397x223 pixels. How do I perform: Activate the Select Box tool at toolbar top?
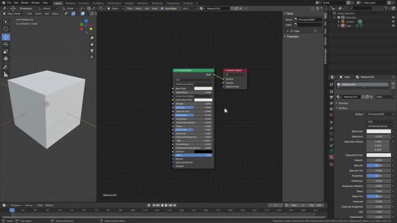[x=6, y=22]
